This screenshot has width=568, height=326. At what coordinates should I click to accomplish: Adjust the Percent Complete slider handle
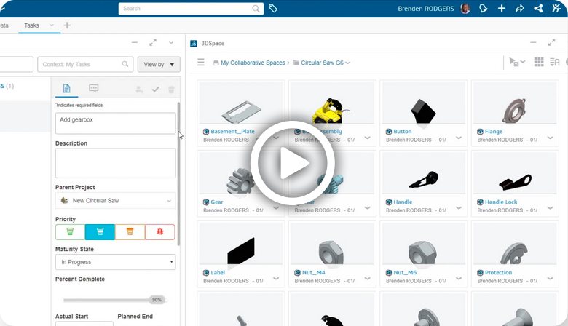pyautogui.click(x=157, y=300)
